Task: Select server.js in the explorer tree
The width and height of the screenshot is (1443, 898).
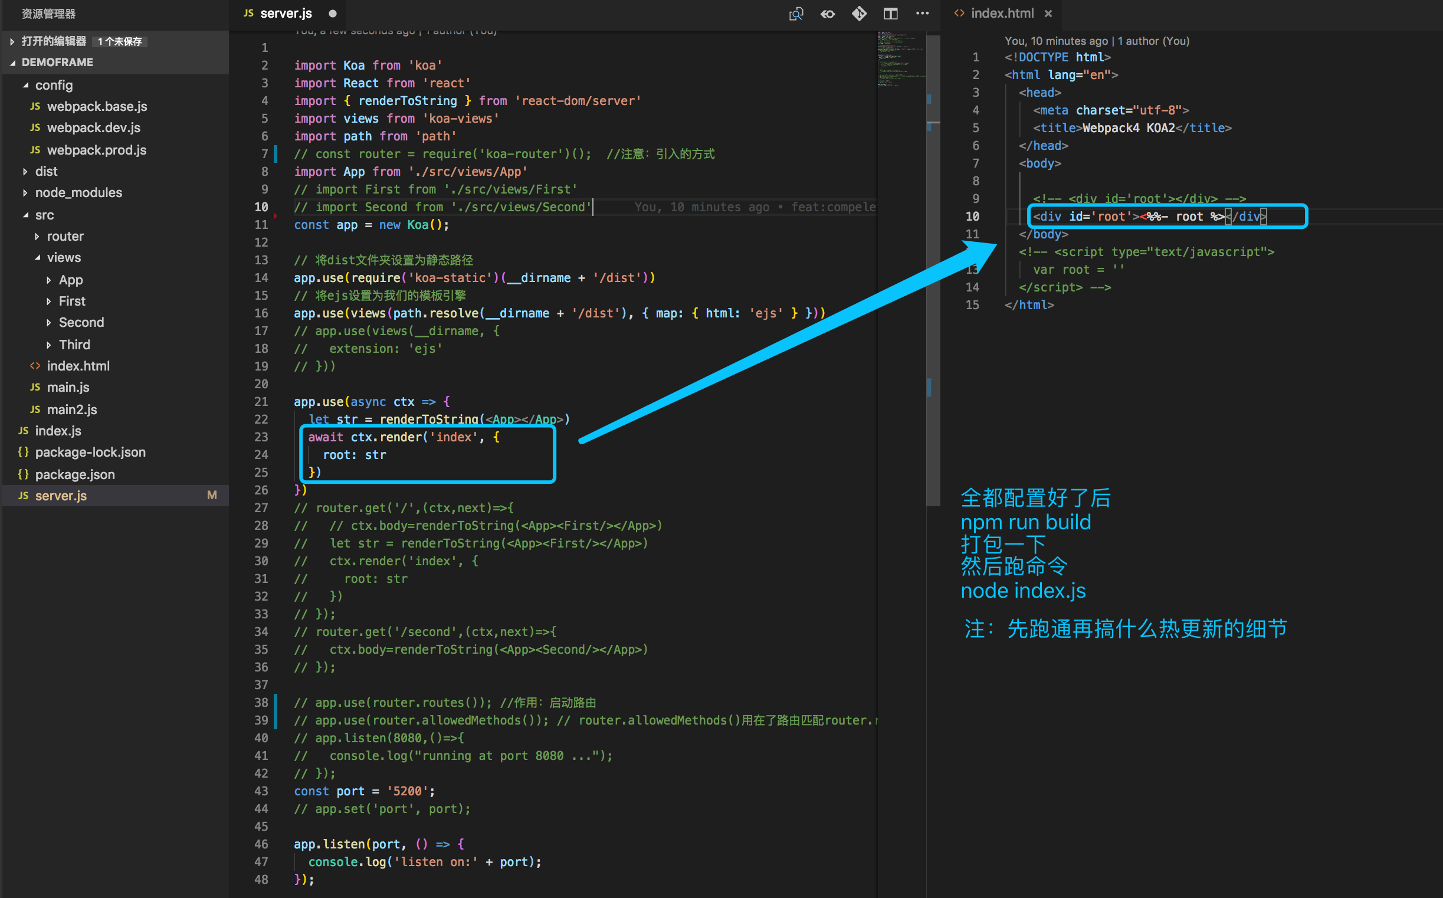Action: click(x=115, y=496)
